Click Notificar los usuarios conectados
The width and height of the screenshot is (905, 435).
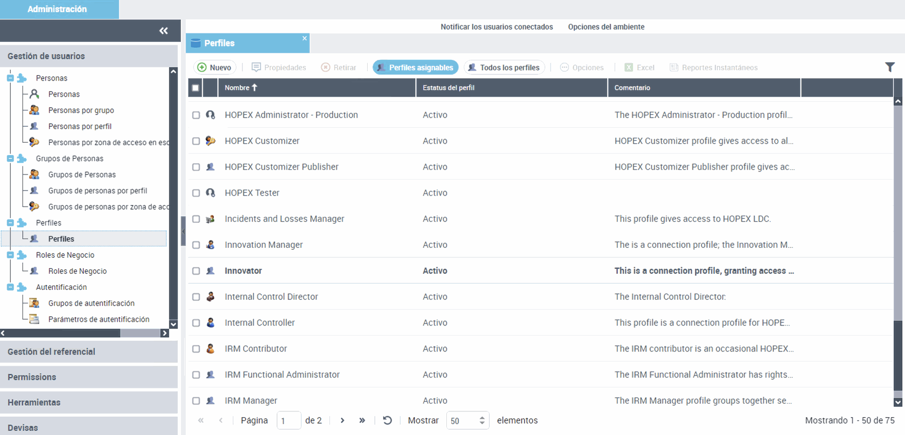tap(497, 27)
